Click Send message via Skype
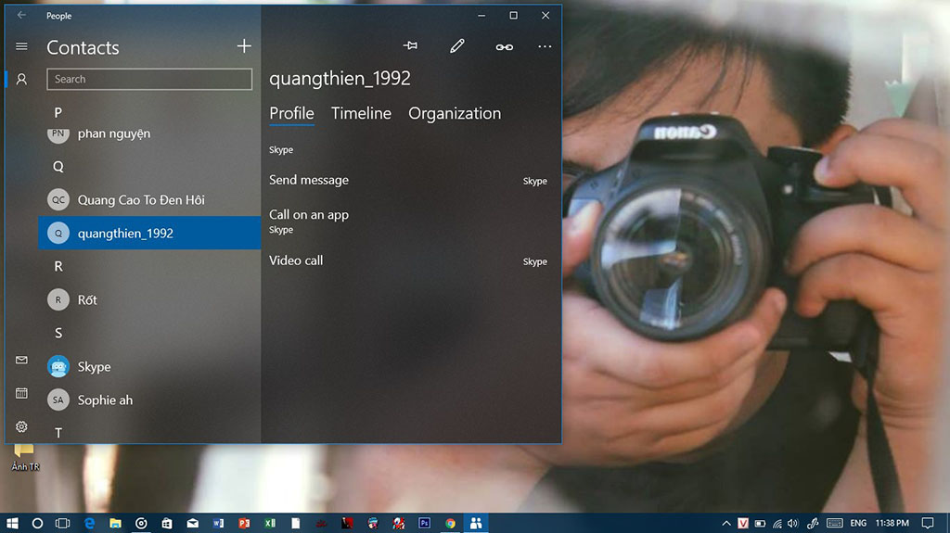The height and width of the screenshot is (533, 950). click(x=309, y=180)
